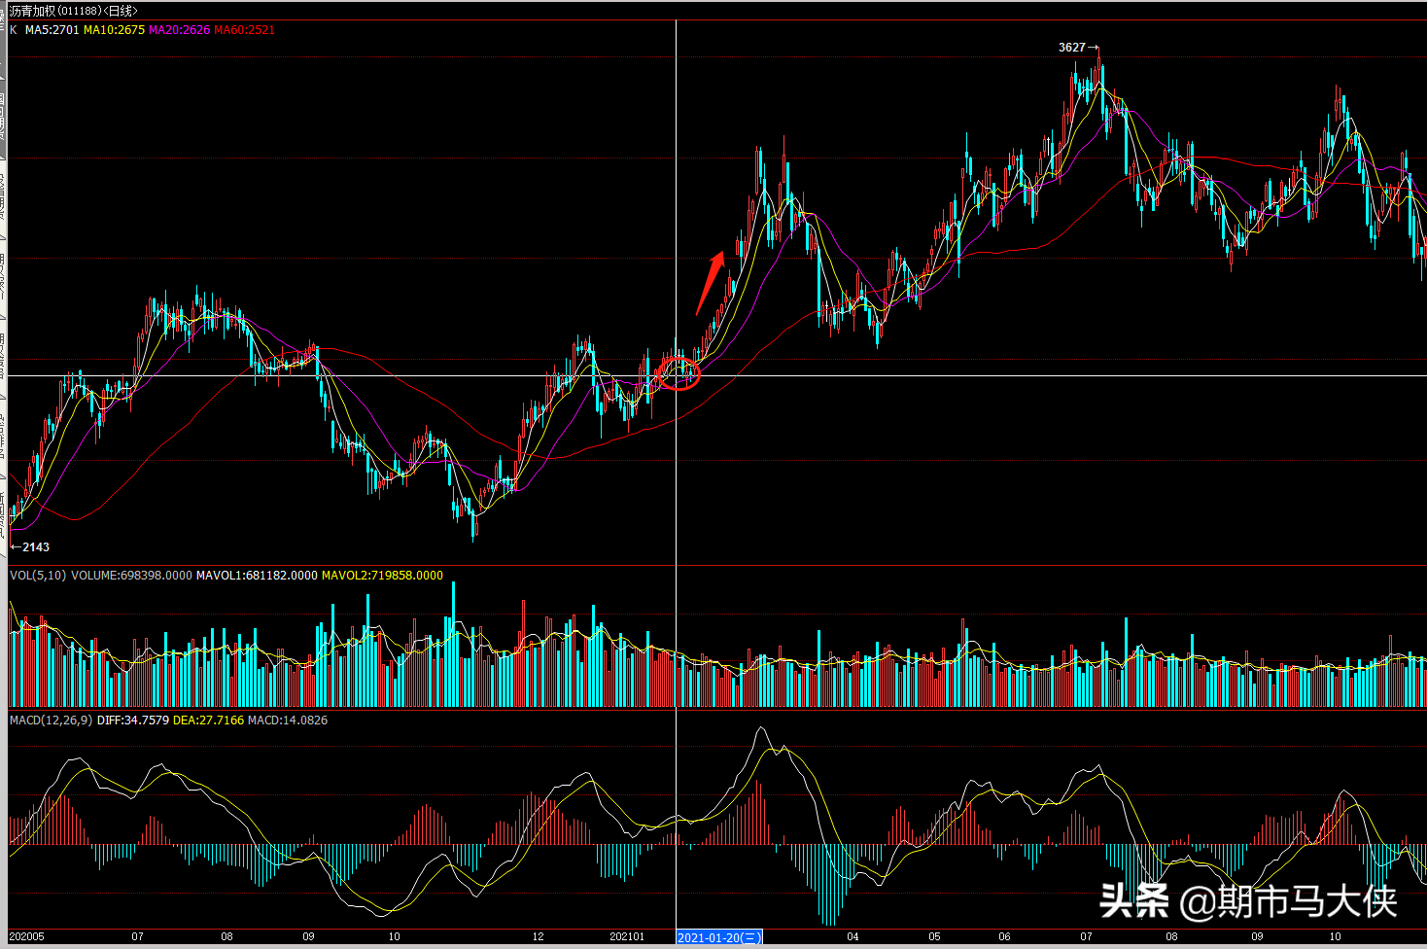Viewport: 1427px width, 949px height.
Task: Click the MAVOL2:719858.0000 value
Action: [382, 576]
